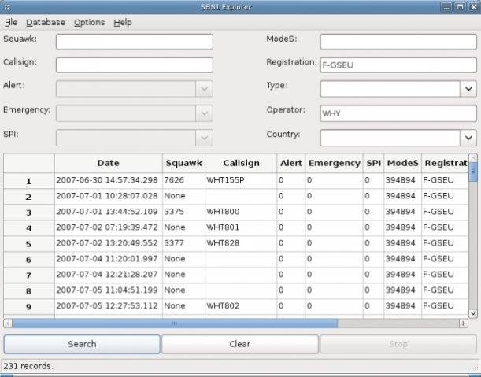The image size is (481, 377).
Task: Click callsign cell WHT155P
Action: coord(241,180)
